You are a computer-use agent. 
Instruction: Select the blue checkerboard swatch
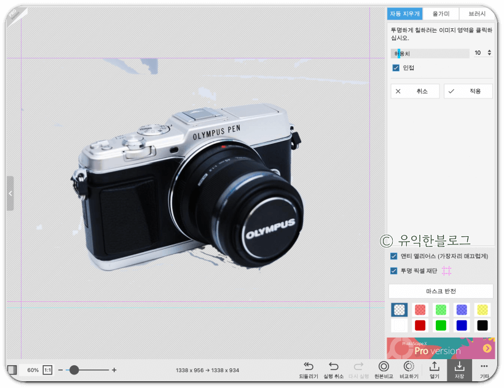click(x=462, y=310)
